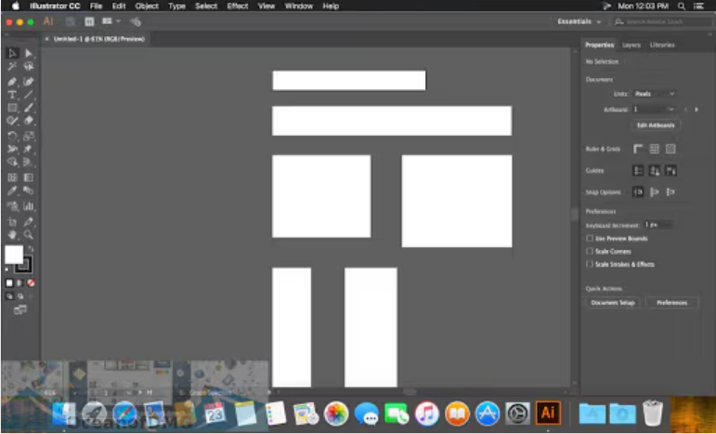Swap fill and stroke colors
The width and height of the screenshot is (716, 434).
click(31, 249)
